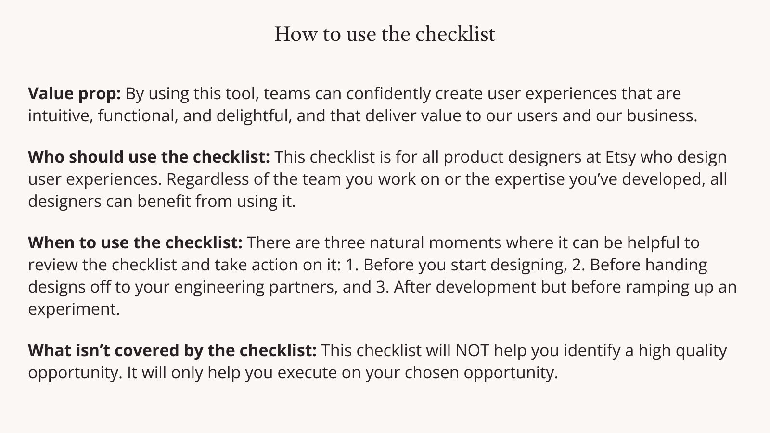Click the bold 'Value prop:' label
This screenshot has height=433, width=770.
(75, 93)
